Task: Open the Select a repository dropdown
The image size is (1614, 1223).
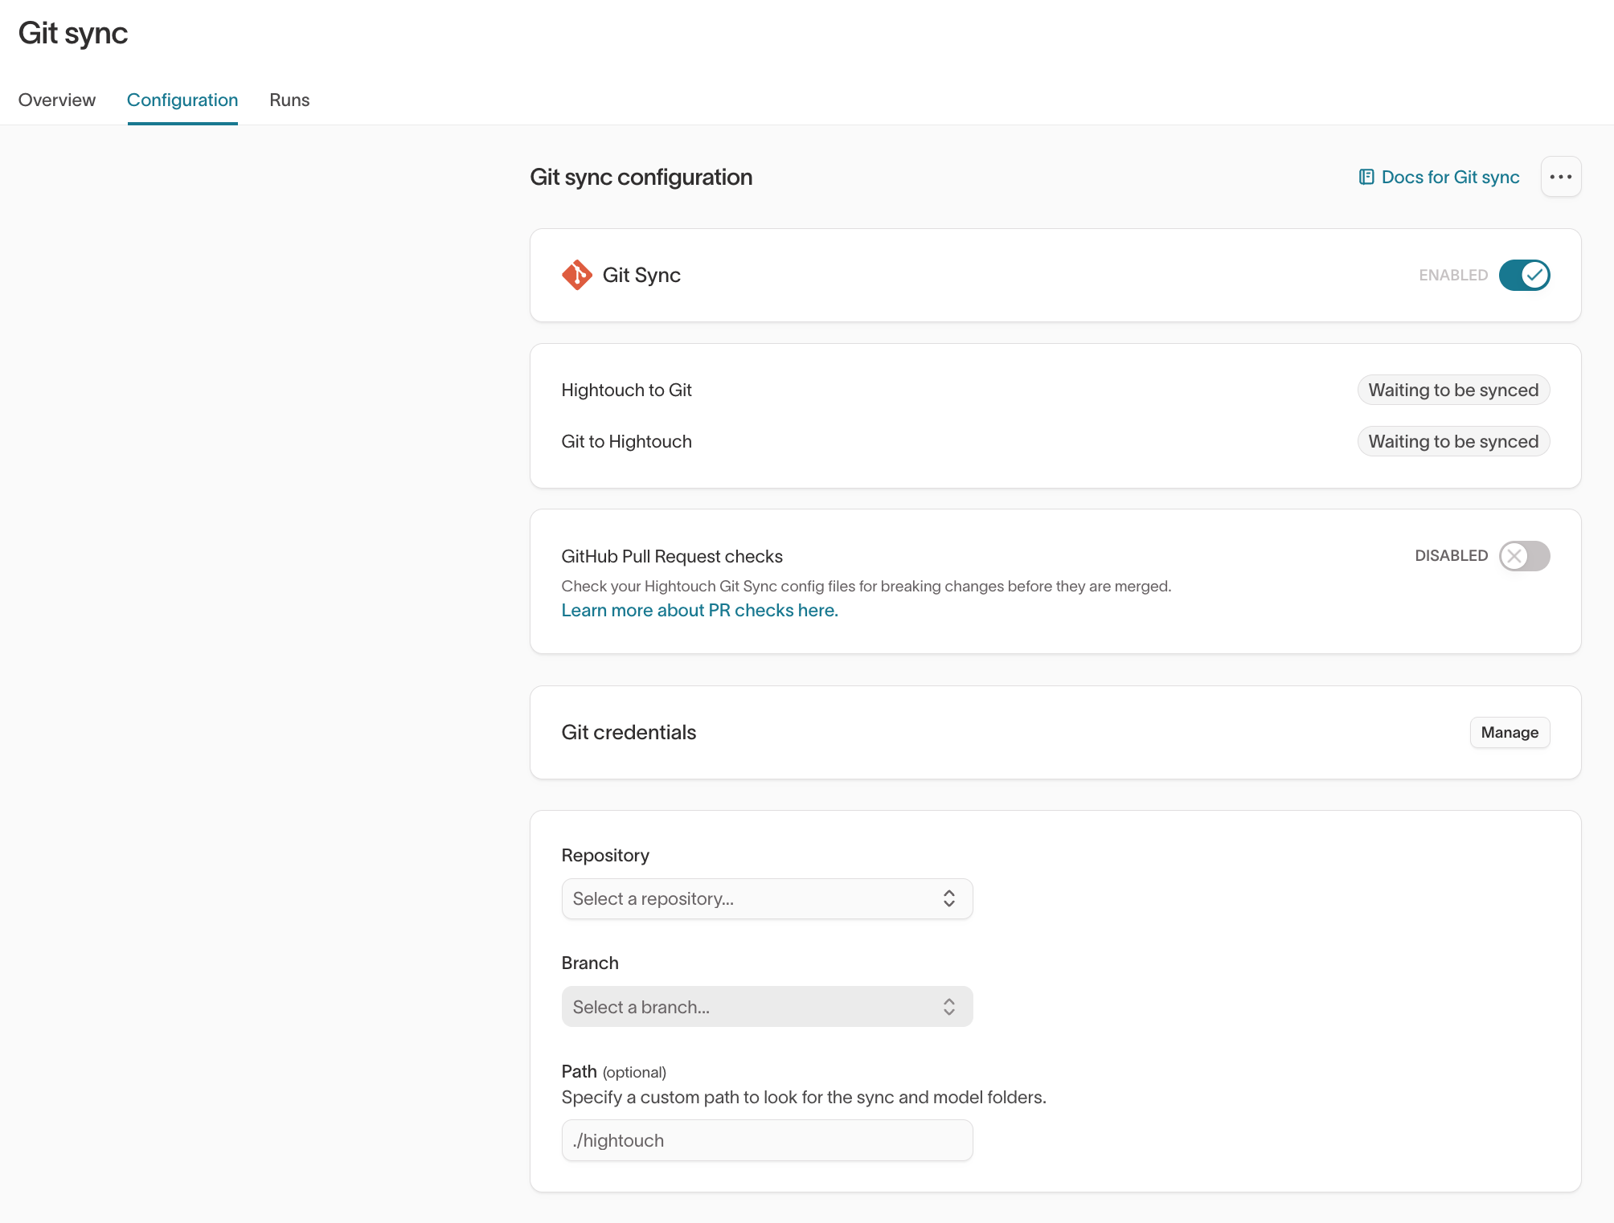Action: click(x=767, y=898)
